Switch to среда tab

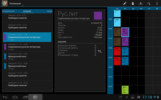pos(50,11)
